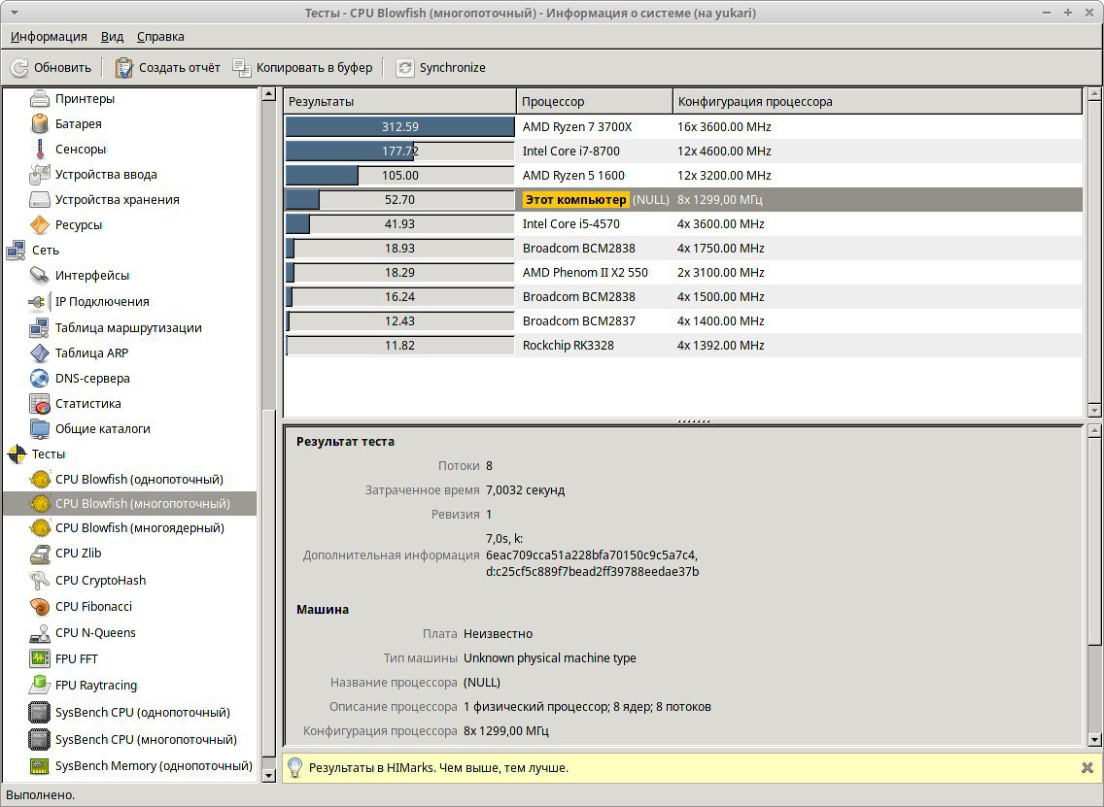Click the details pane scroll-down arrow

coord(1094,739)
